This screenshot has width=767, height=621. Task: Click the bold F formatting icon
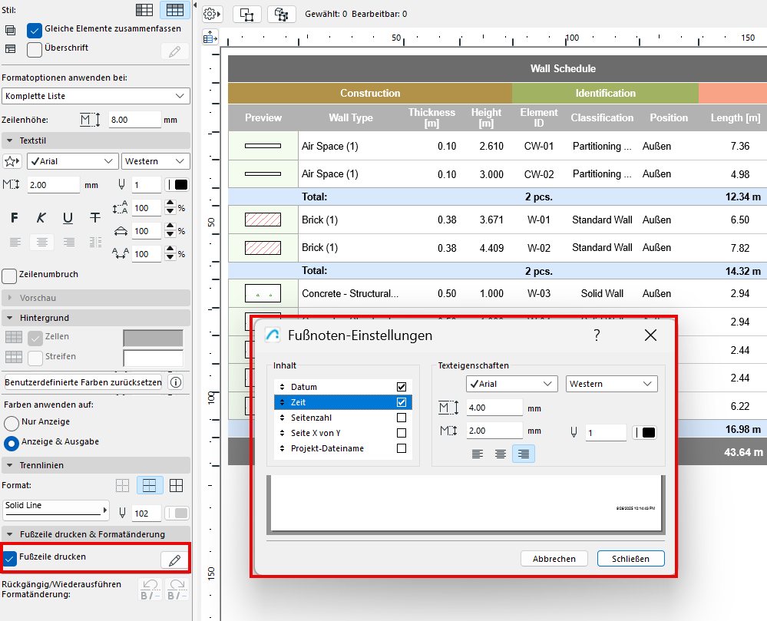pos(14,218)
